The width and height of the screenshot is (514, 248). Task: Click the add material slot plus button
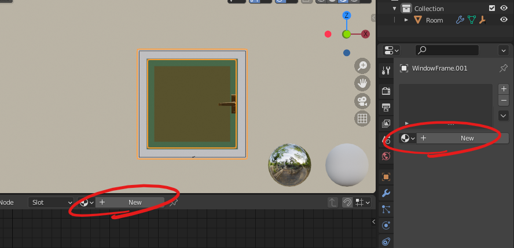504,89
